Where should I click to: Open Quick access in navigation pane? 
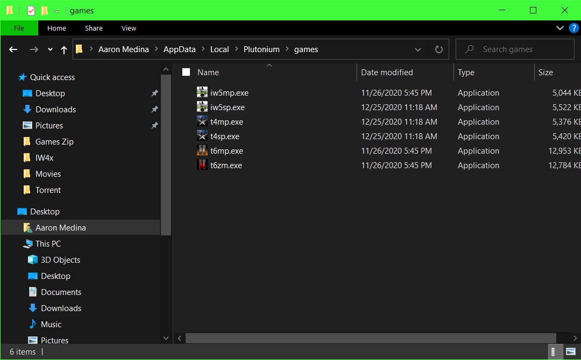(x=52, y=77)
